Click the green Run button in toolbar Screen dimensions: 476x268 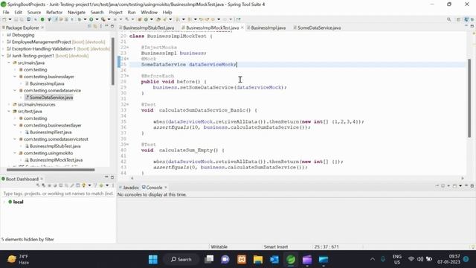click(x=91, y=19)
